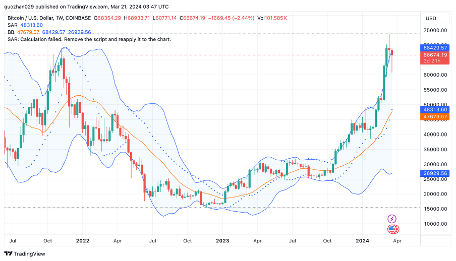
Task: Click the TradingView logo at bottom left
Action: tap(24, 253)
